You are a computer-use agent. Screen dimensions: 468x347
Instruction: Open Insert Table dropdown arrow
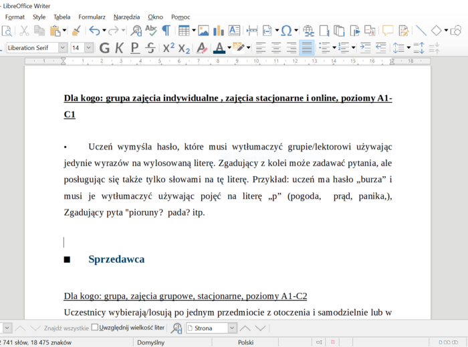coord(194,31)
